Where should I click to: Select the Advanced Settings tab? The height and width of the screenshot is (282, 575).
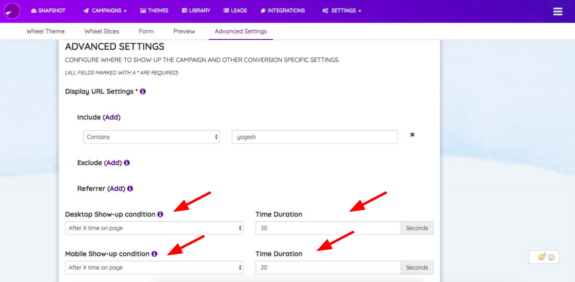pos(241,31)
